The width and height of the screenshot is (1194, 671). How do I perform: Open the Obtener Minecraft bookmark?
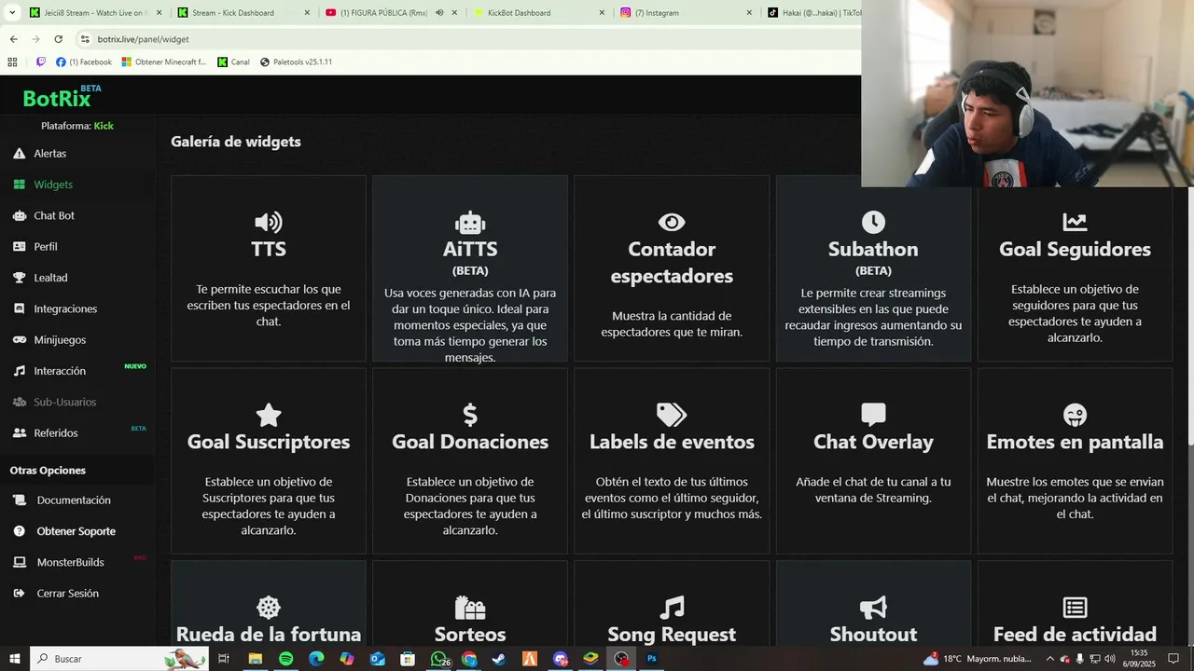tap(163, 62)
